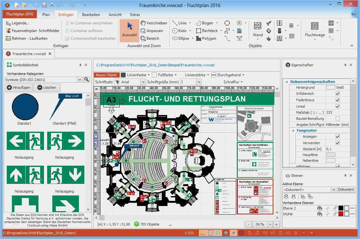Toggle the grid icon in status bar

pos(210,233)
